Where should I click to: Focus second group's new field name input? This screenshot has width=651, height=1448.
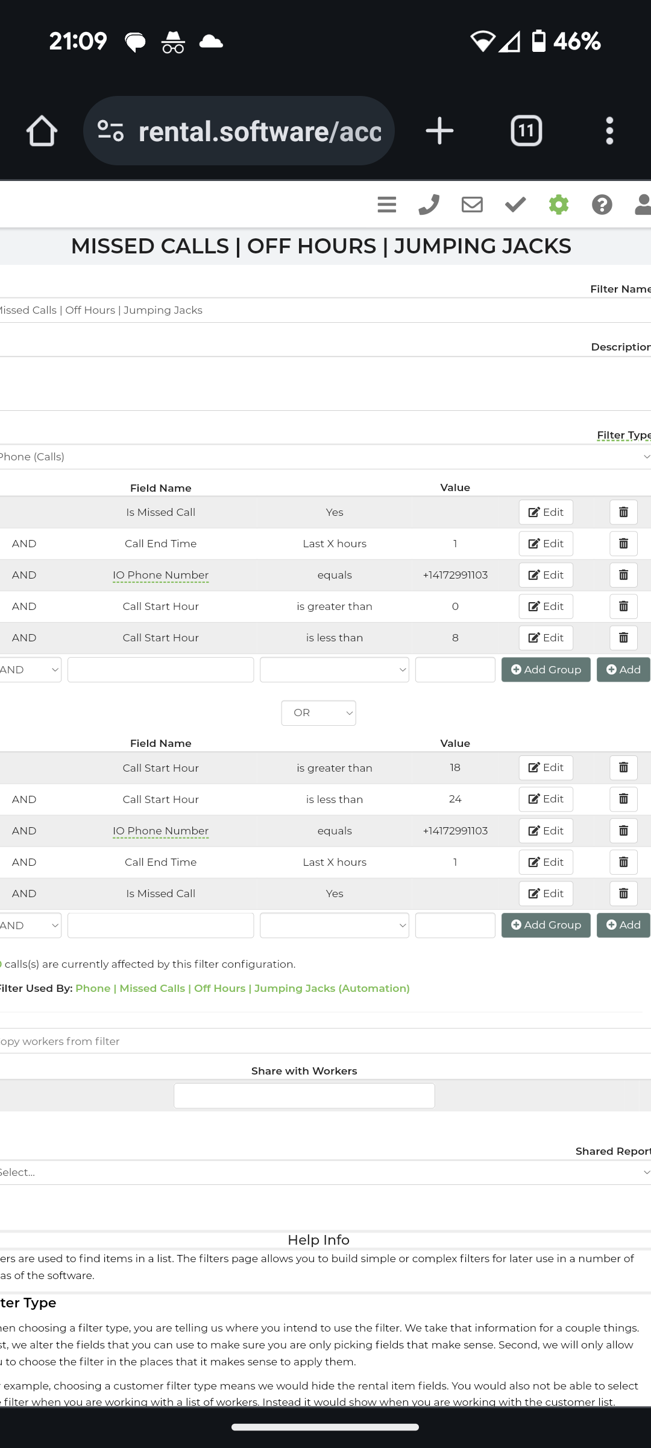point(160,925)
